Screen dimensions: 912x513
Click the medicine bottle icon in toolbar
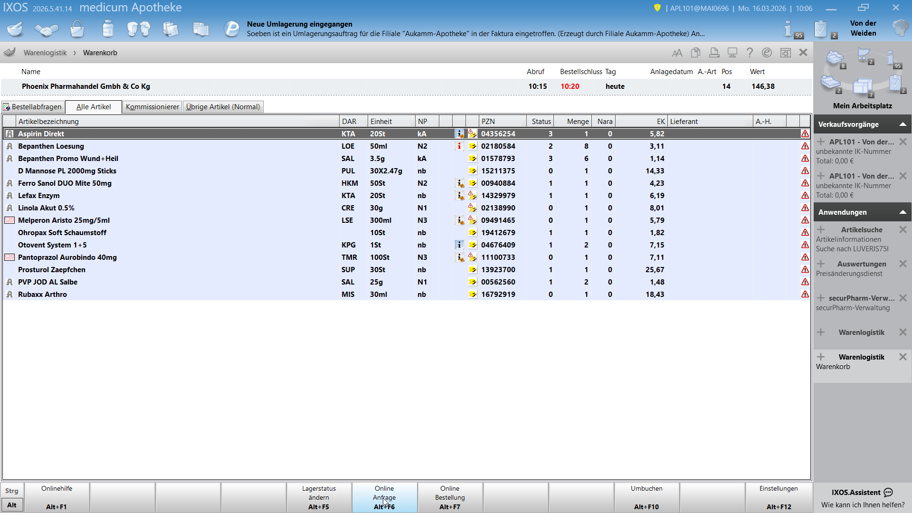108,29
